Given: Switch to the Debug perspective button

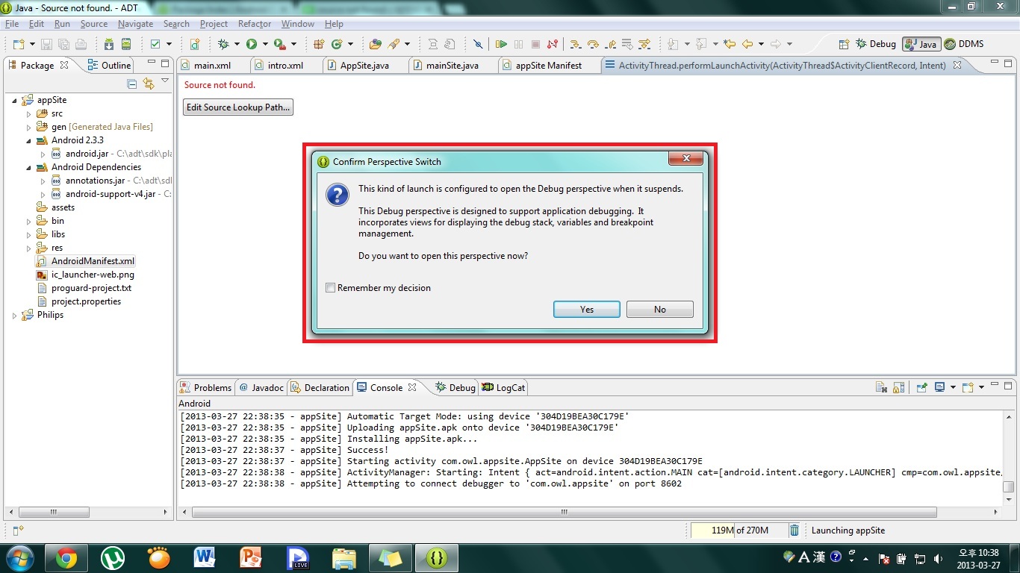Looking at the screenshot, I should [876, 44].
